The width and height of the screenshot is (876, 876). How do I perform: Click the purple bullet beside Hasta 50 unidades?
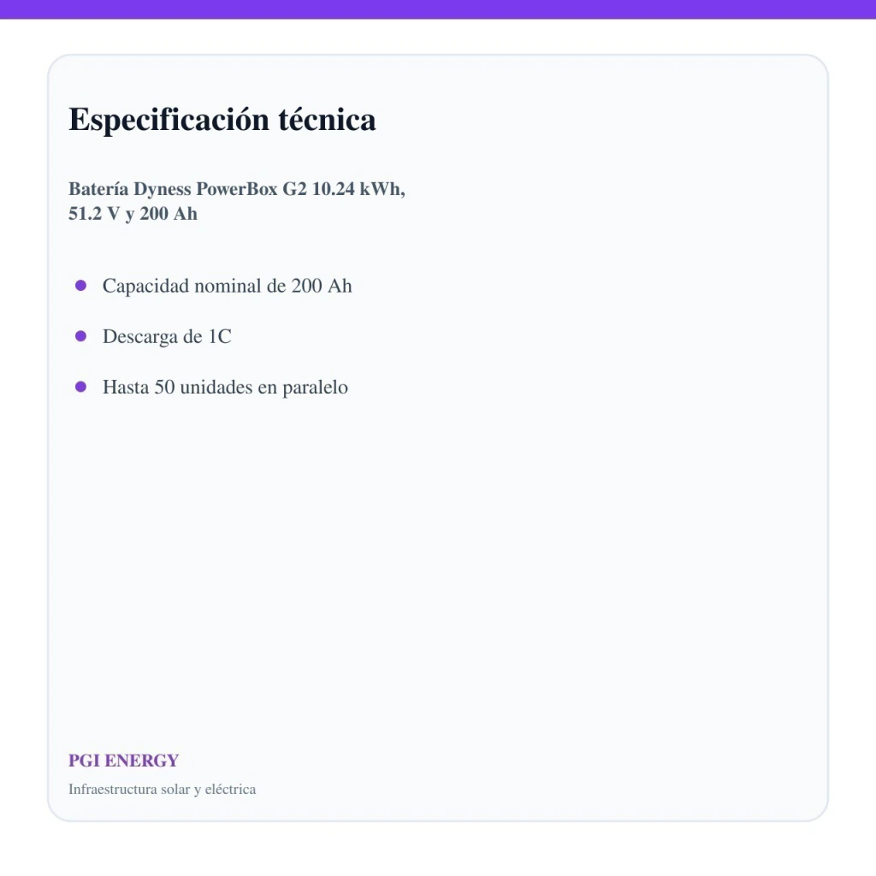(80, 387)
